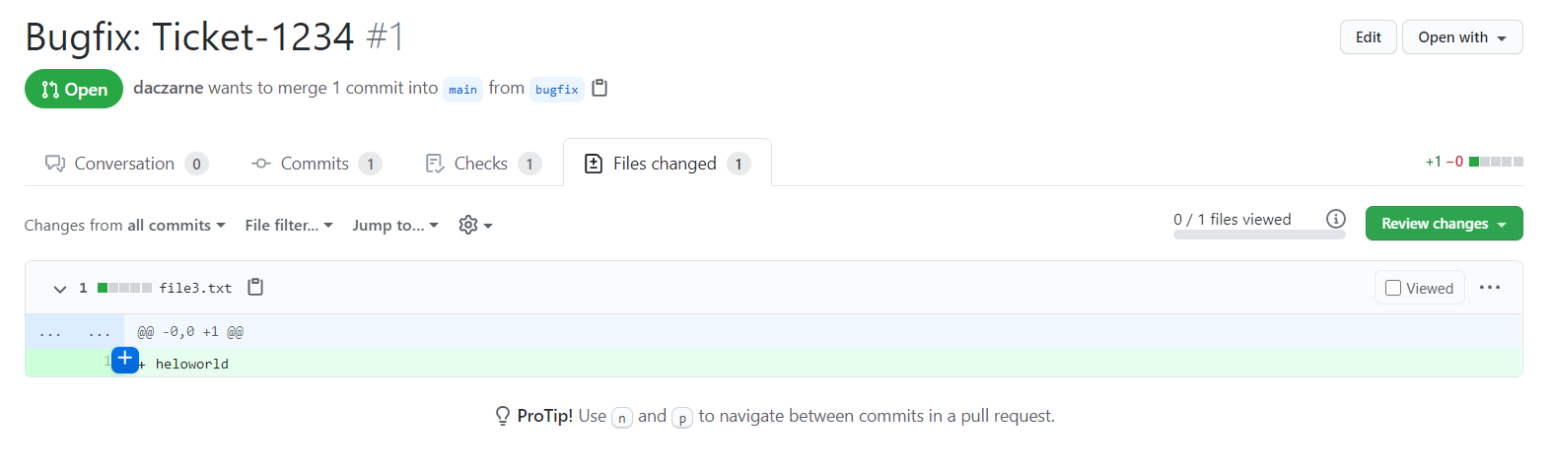Open the 'Changes from all commits' dropdown
Viewport: 1551px width, 472px height.
(125, 226)
